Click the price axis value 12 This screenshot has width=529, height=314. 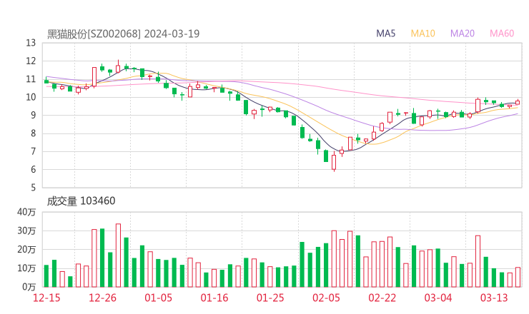click(31, 61)
